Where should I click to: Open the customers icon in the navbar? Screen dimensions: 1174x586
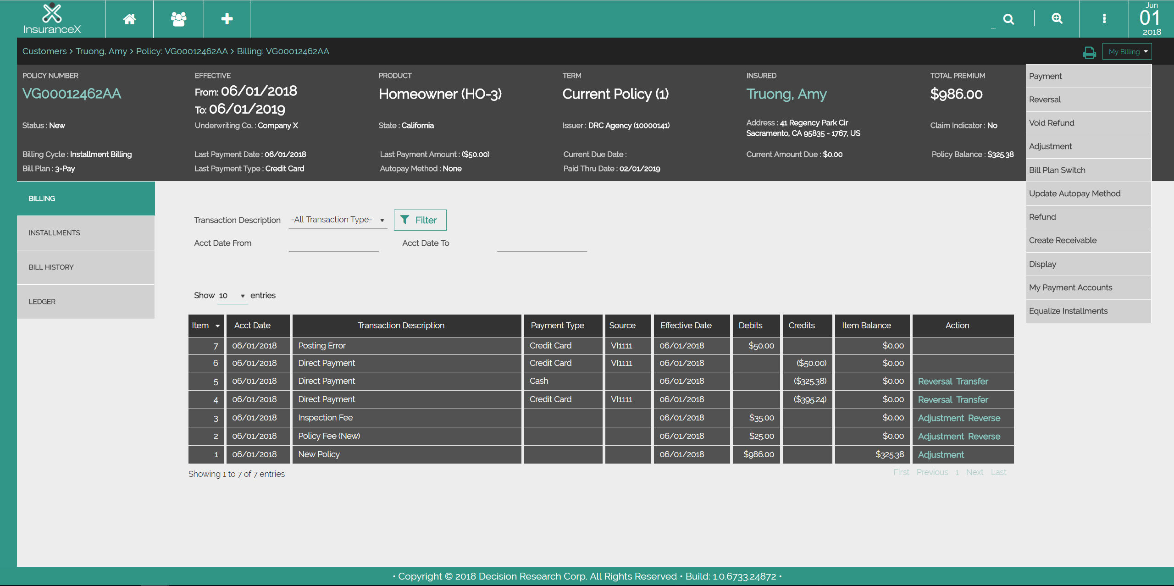178,19
